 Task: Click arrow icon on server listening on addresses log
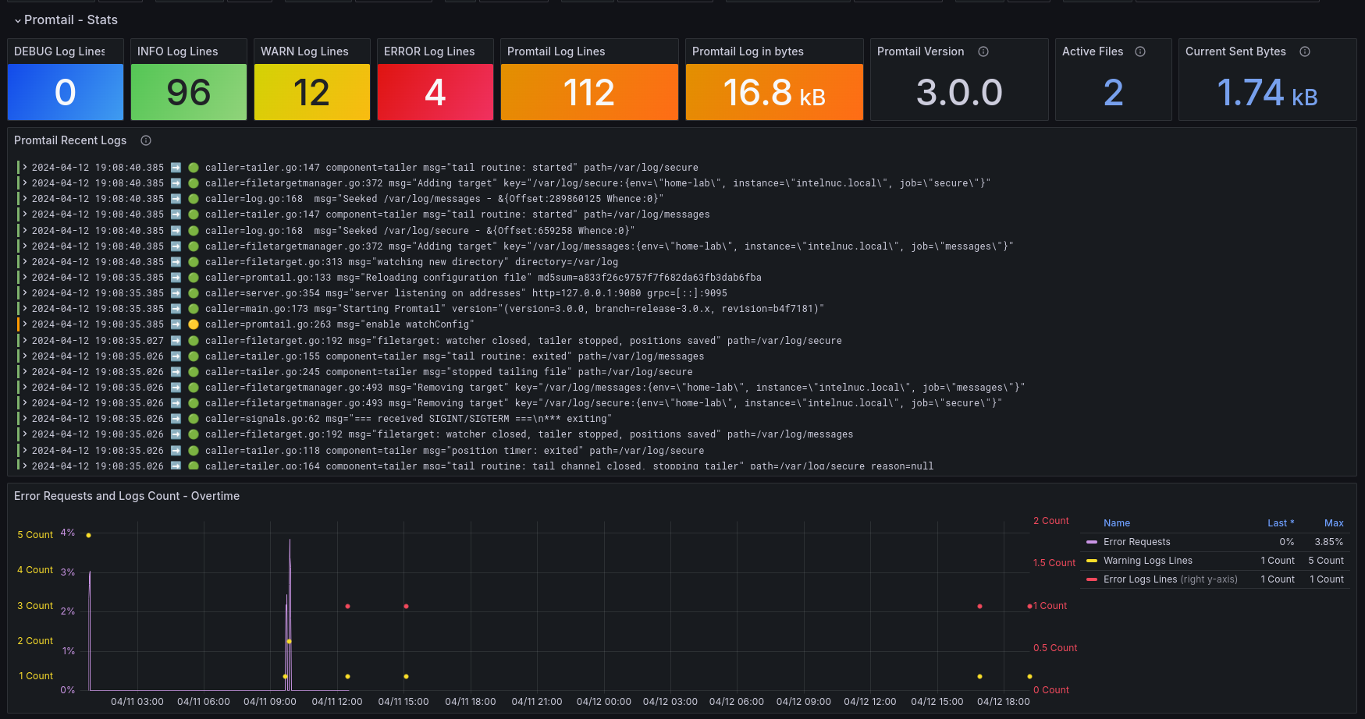click(x=176, y=293)
